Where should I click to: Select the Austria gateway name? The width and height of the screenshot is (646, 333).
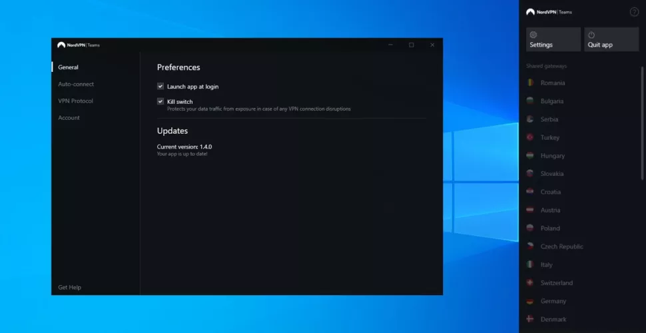click(x=550, y=210)
